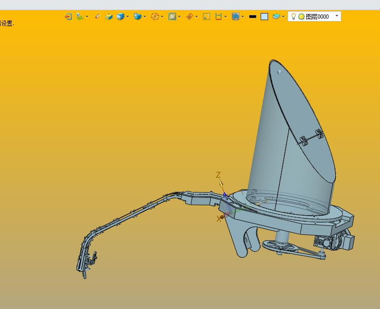This screenshot has height=309, width=380.
Task: Open the view-orientation cube dropdown arrow
Action: (x=145, y=17)
